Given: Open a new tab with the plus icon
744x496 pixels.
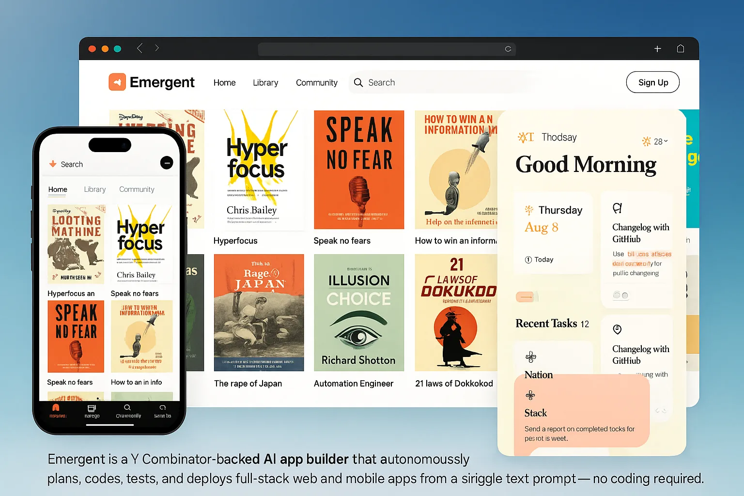Looking at the screenshot, I should point(657,48).
